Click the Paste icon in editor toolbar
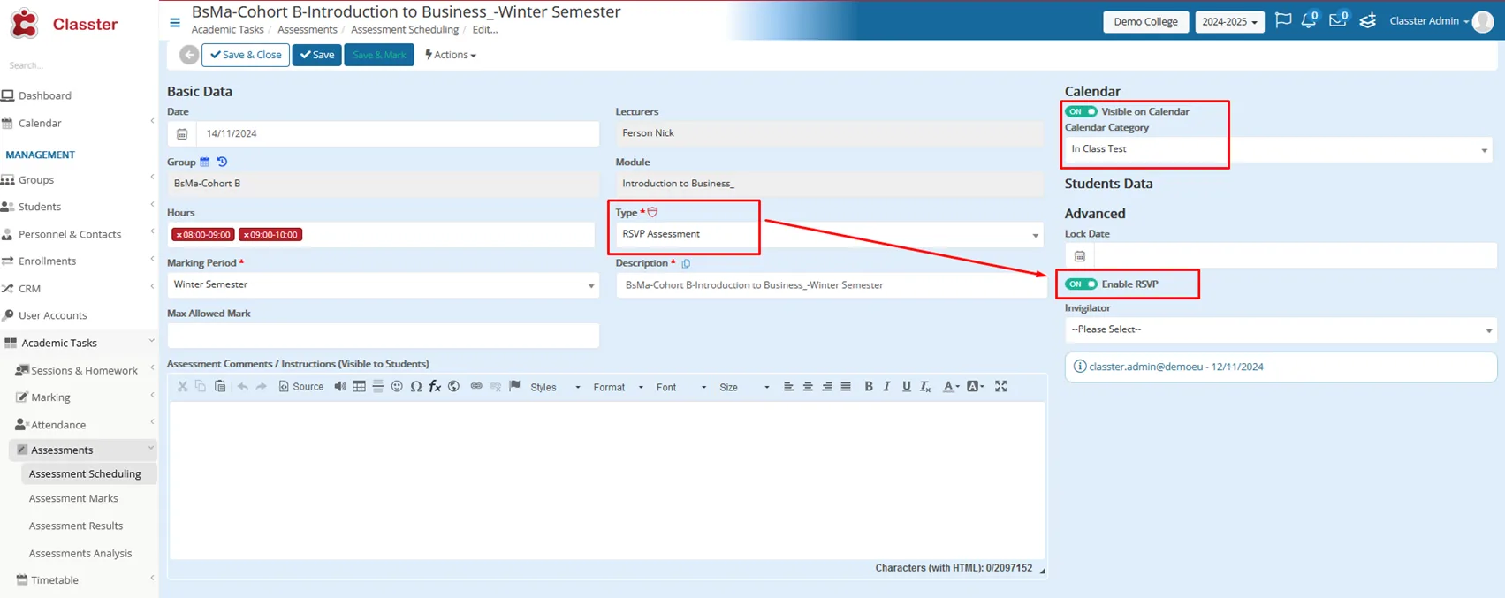This screenshot has width=1505, height=598. point(220,386)
